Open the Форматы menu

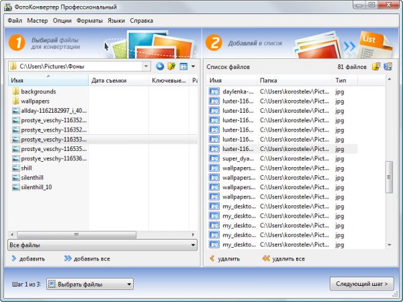click(89, 21)
